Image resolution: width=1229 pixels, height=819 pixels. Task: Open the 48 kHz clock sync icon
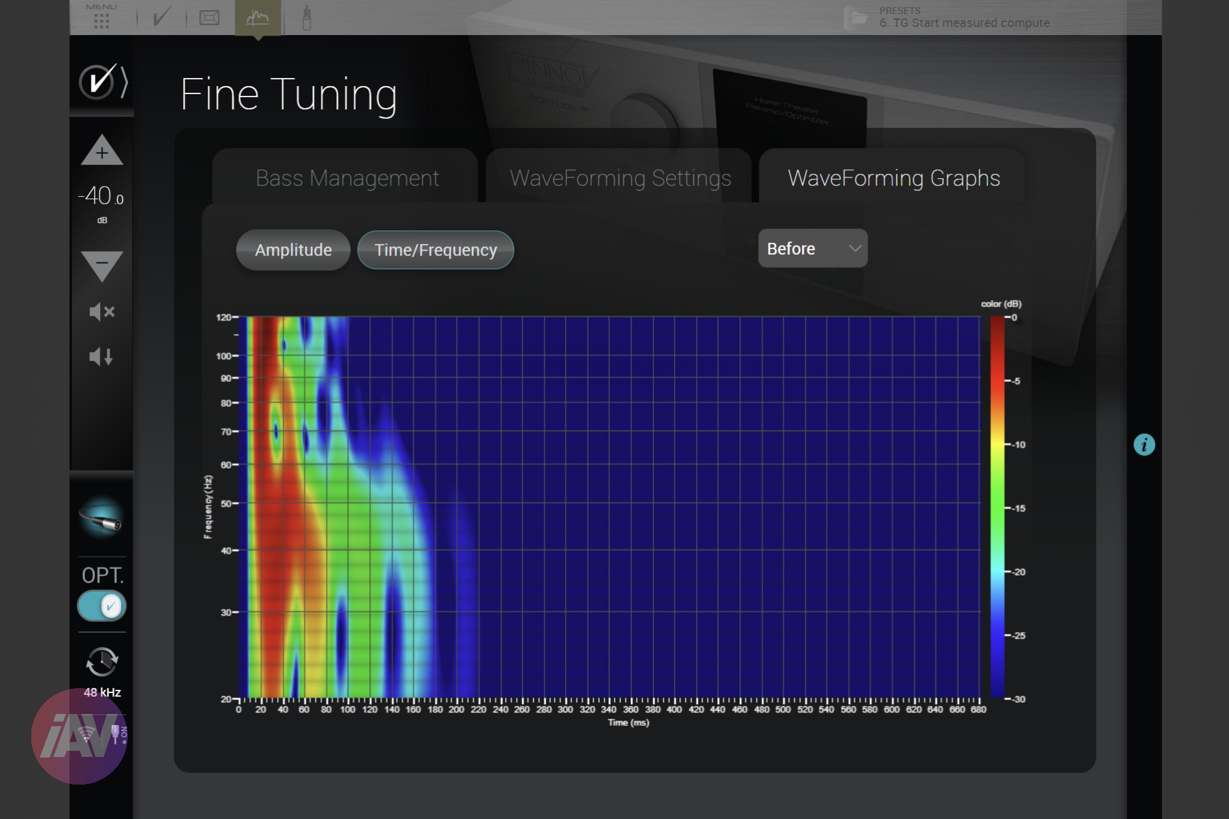coord(102,662)
